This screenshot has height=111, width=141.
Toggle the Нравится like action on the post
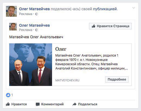tap(16, 104)
